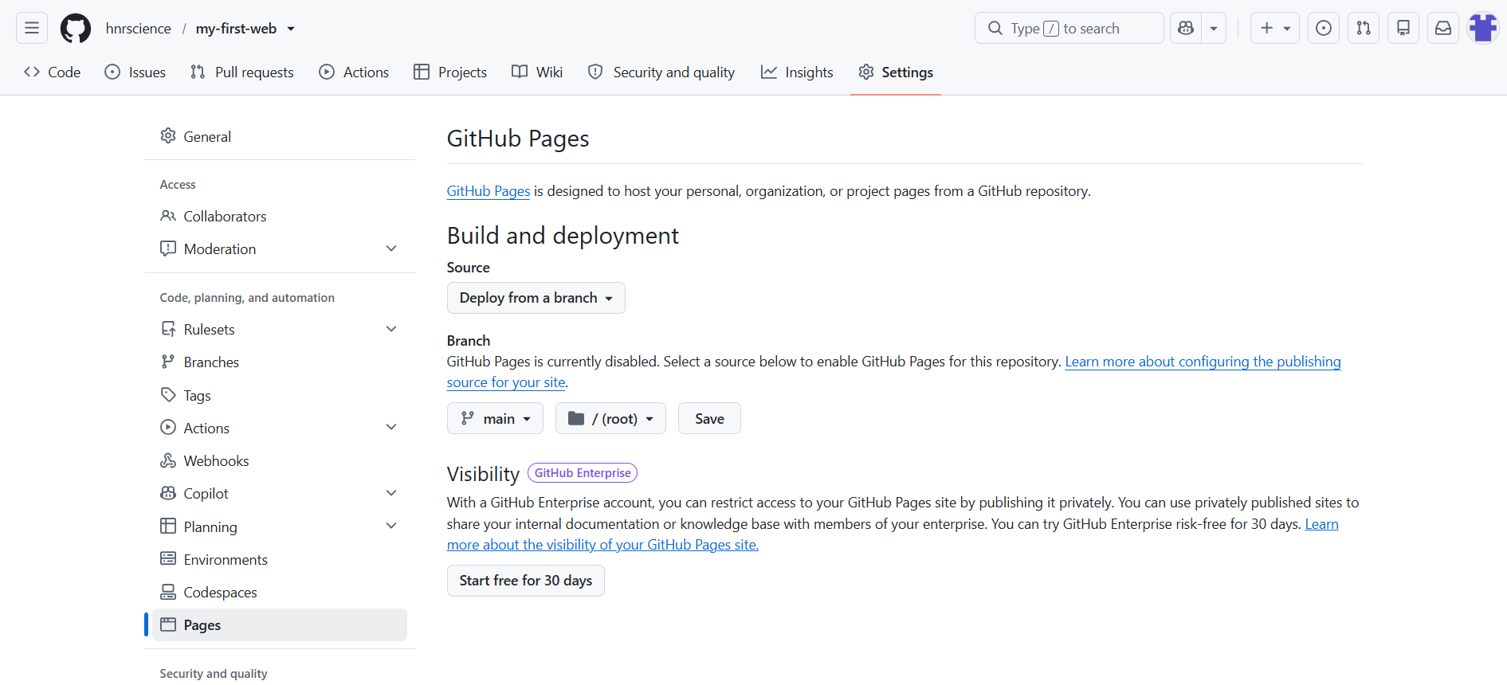Open the / (root) folder selector

(x=610, y=418)
